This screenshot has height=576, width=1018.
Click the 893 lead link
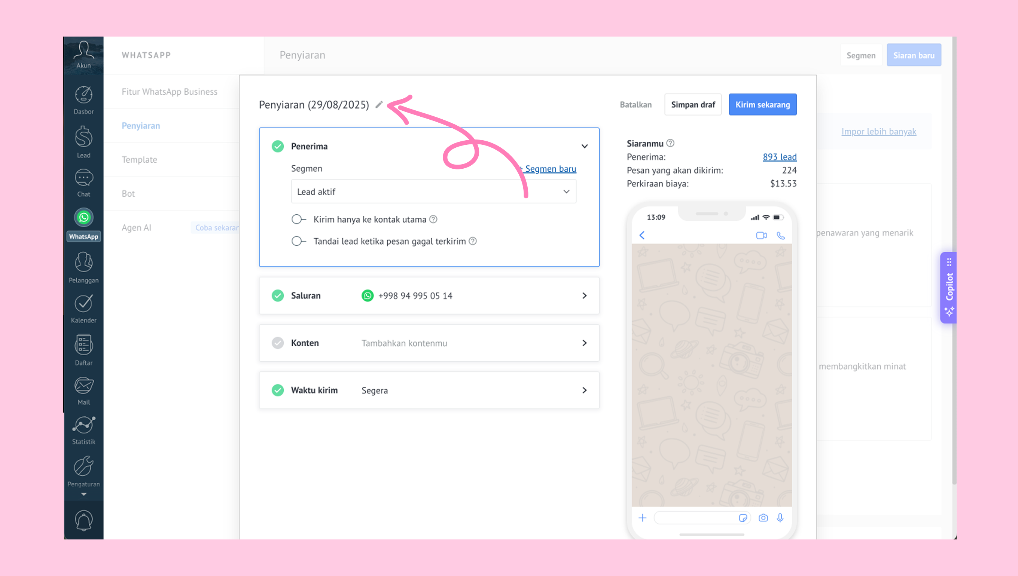[x=779, y=157]
